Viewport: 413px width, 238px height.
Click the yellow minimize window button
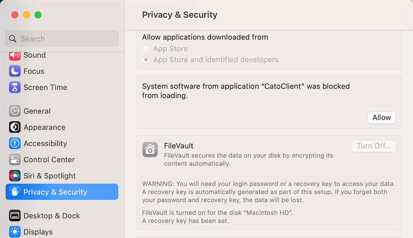click(26, 15)
